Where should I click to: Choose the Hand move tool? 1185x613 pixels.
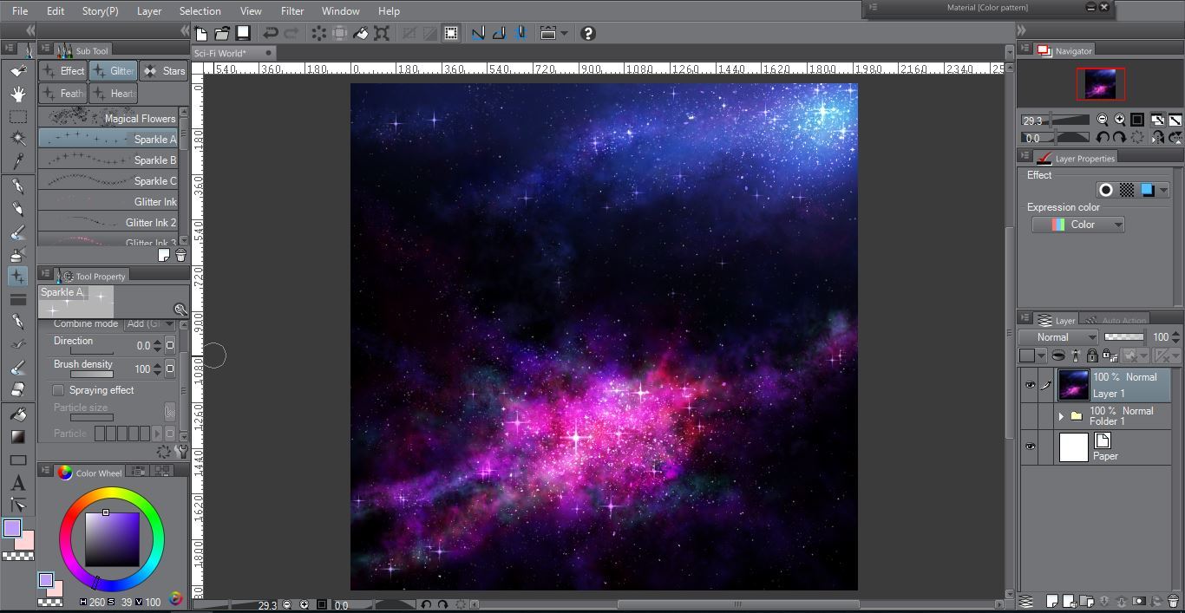17,94
